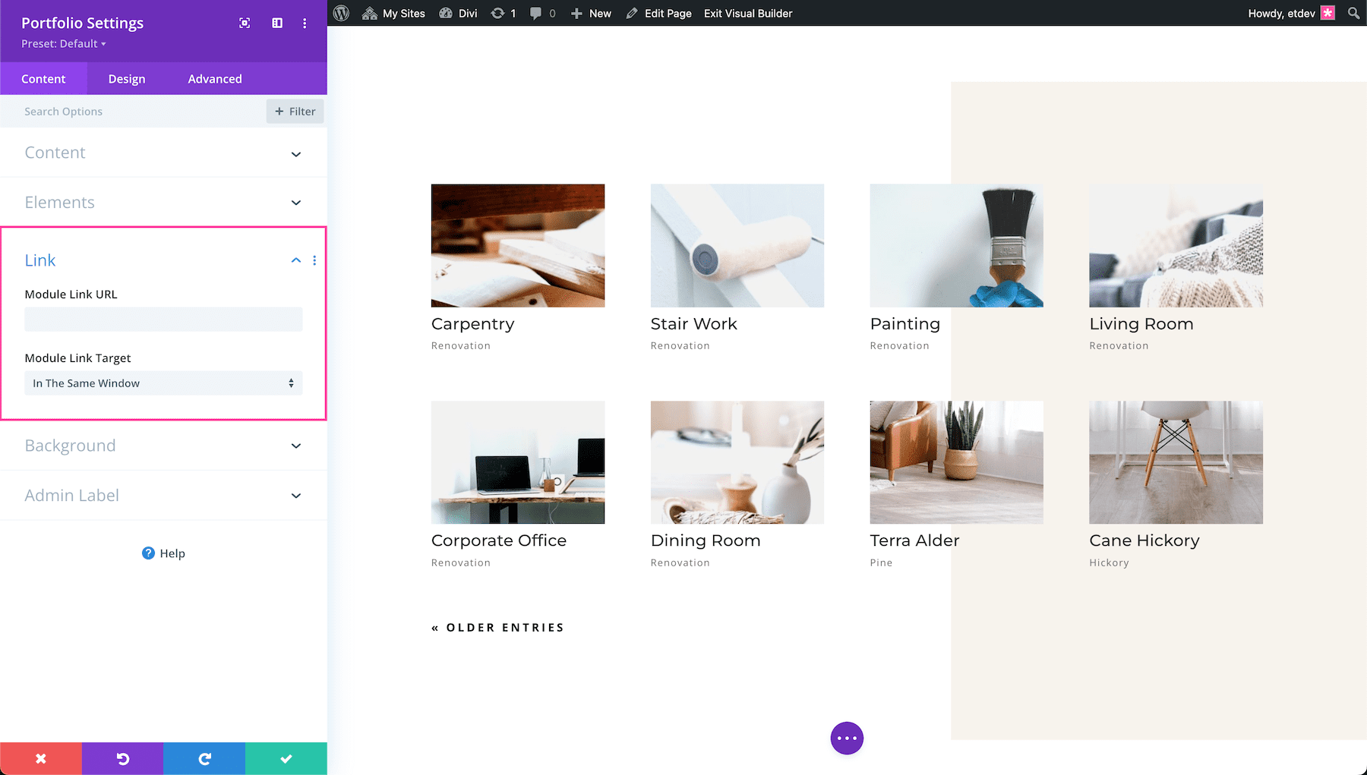1367x775 pixels.
Task: Open the Divi menu in admin bar
Action: click(x=458, y=13)
